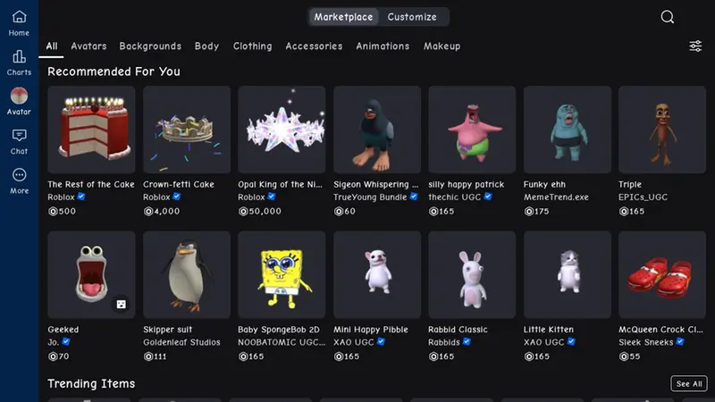Open the Avatar sidebar icon
715x402 pixels.
pos(19,102)
